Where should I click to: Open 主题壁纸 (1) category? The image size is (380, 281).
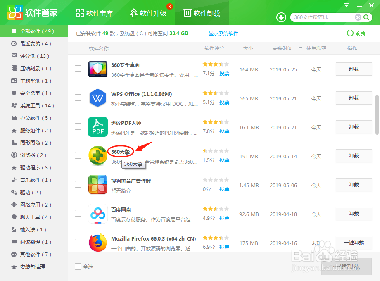(x=34, y=81)
